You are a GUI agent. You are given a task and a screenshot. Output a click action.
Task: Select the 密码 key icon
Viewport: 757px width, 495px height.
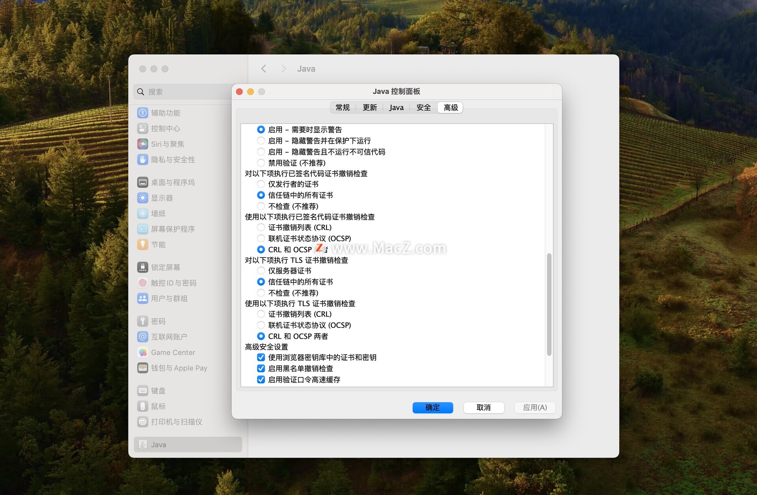tap(143, 321)
